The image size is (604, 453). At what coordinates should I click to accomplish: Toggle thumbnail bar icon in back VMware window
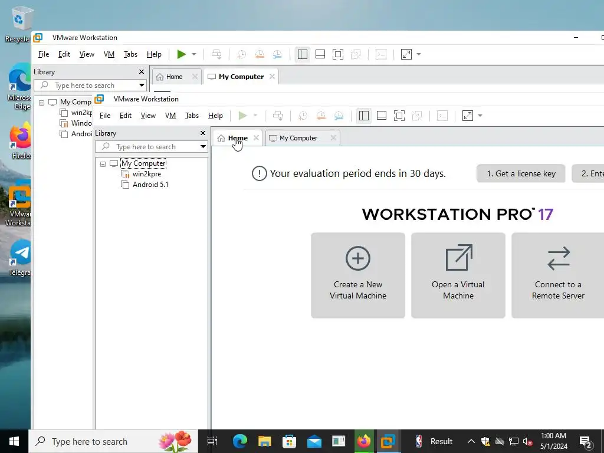pos(320,54)
